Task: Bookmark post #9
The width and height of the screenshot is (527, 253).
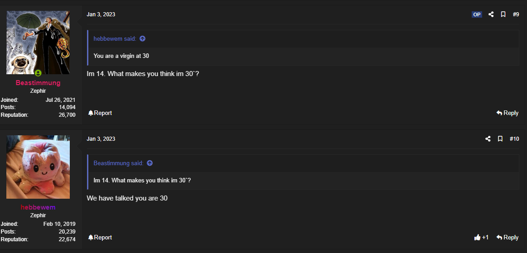Action: pos(503,14)
